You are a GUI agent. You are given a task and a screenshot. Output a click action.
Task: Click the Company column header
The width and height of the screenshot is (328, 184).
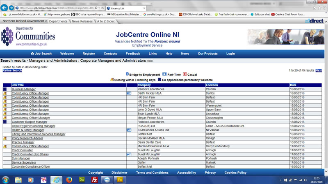coord(144,85)
